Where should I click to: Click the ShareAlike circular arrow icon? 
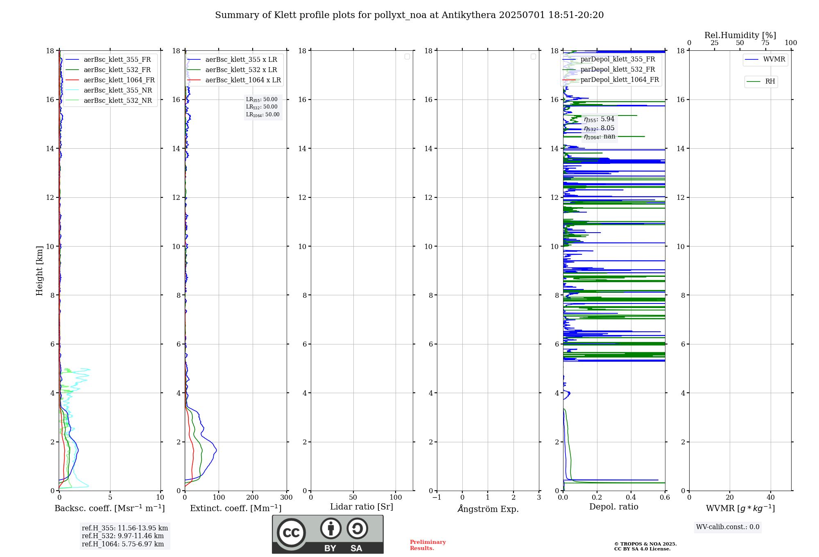(357, 528)
